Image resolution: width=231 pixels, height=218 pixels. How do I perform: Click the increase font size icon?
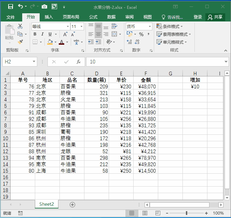(65, 34)
